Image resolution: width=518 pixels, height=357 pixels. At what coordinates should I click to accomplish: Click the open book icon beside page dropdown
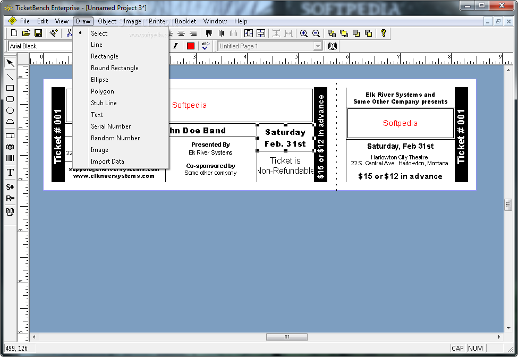click(x=333, y=46)
